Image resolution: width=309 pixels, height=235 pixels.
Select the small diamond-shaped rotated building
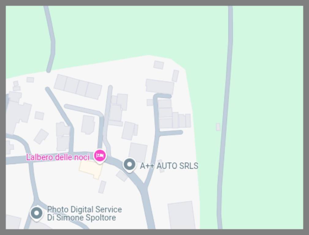click(41, 136)
